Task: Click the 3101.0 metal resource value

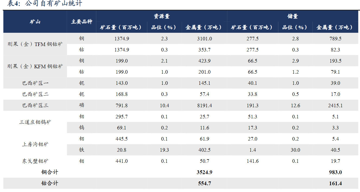Action: pyautogui.click(x=204, y=39)
